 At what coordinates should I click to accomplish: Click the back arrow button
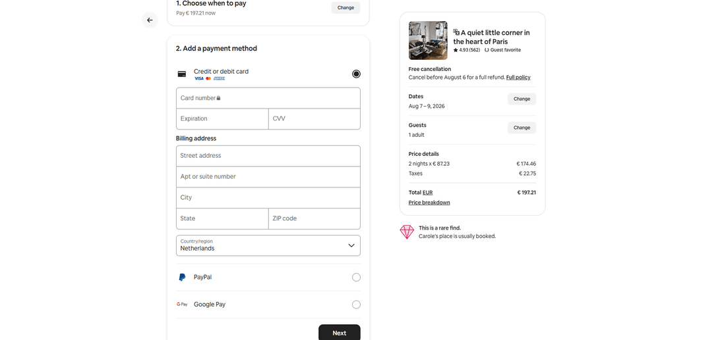pos(150,20)
